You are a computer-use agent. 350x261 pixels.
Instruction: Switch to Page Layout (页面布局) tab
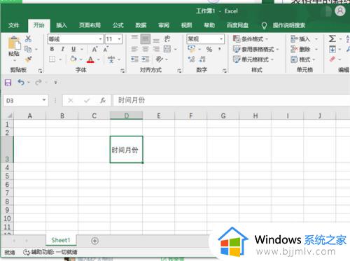[x=90, y=25]
